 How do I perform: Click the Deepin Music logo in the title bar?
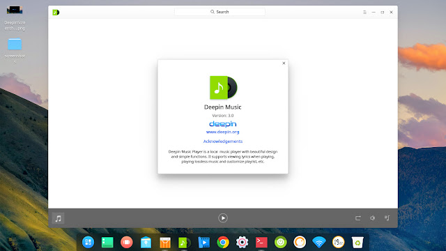[56, 13]
